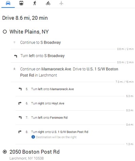Screen dimensions: 135x161
Task: Select the bicycling travel mode icon
Action: tap(48, 3)
